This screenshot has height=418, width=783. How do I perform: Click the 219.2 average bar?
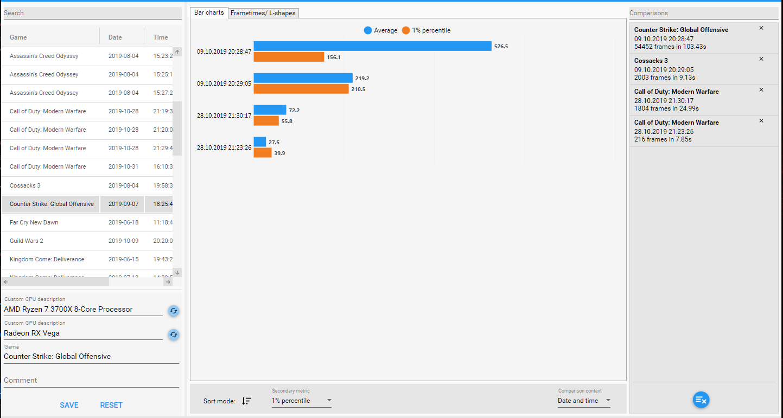(303, 78)
